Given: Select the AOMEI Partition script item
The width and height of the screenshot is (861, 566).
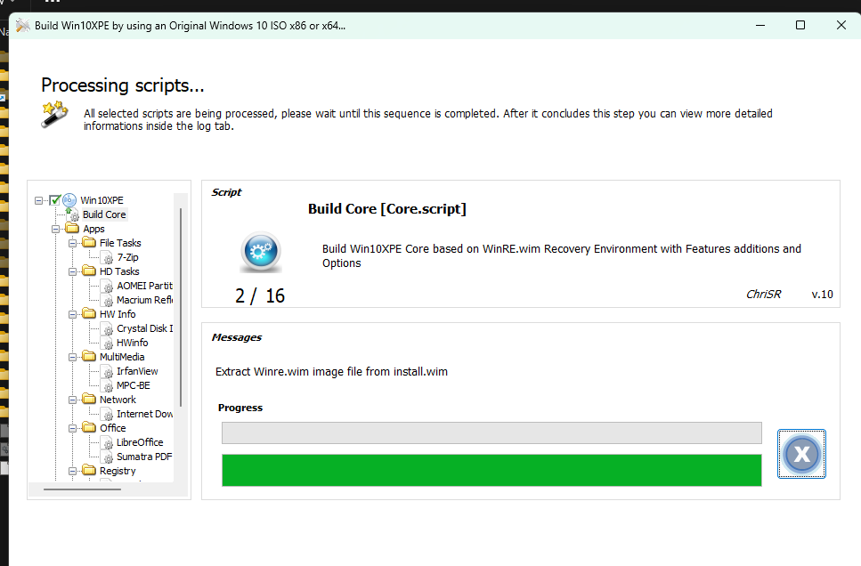Looking at the screenshot, I should (144, 286).
